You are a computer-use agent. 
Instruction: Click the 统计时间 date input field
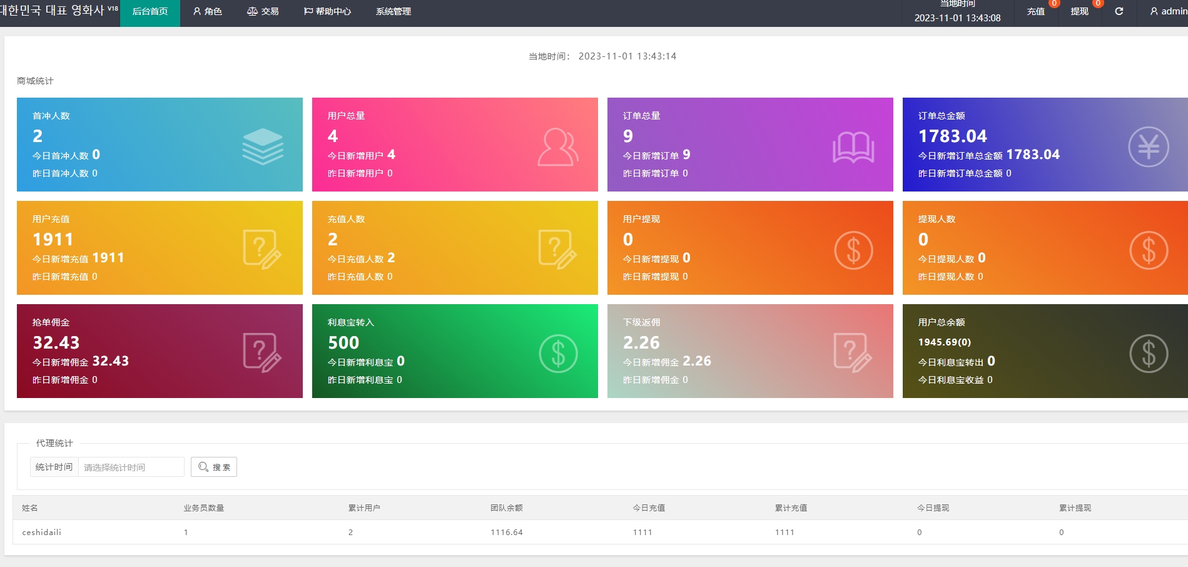[x=131, y=467]
